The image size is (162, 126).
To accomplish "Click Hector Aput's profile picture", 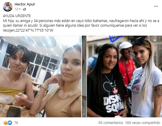I will coord(8,7).
